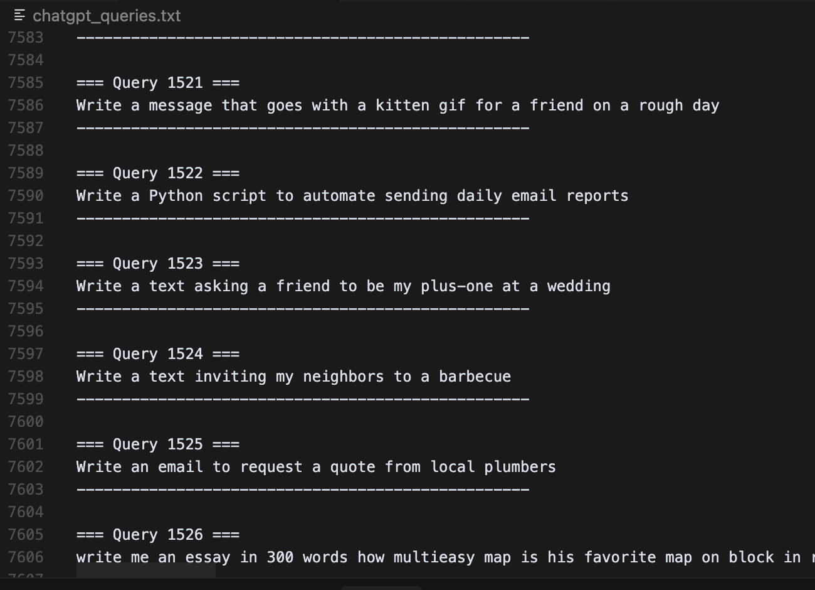The height and width of the screenshot is (590, 815).
Task: Place cursor on the Query 1523 header
Action: click(158, 264)
